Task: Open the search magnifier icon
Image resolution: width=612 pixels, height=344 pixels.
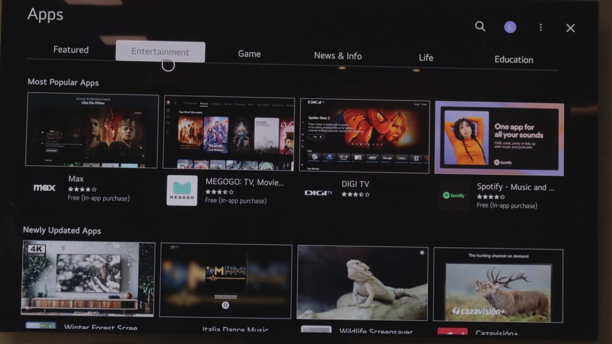Action: tap(480, 27)
